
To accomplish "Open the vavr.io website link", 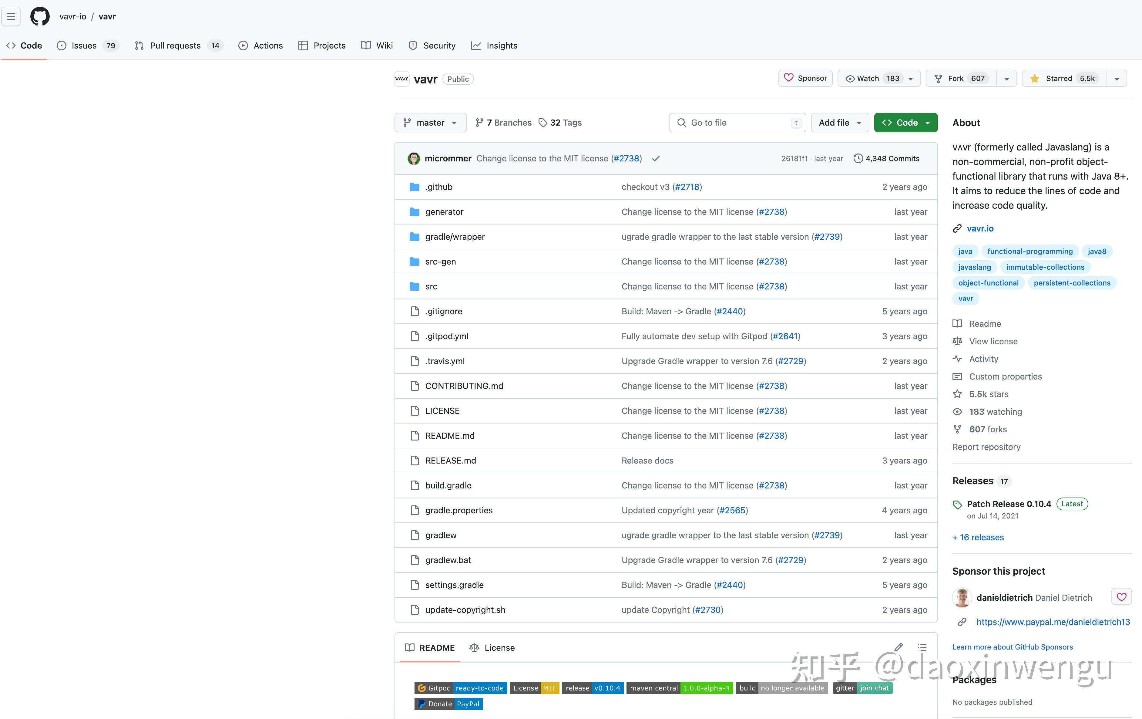I will [x=980, y=228].
